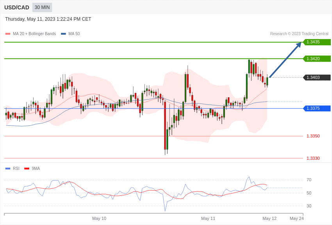Toggle the 9MA legend entry
Image resolution: width=332 pixels, height=225 pixels.
(x=32, y=168)
